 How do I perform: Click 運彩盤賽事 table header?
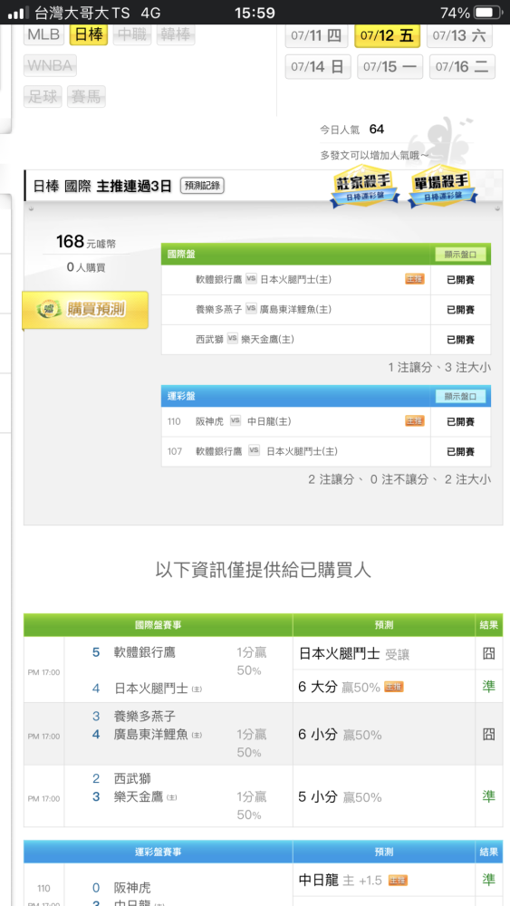159,852
